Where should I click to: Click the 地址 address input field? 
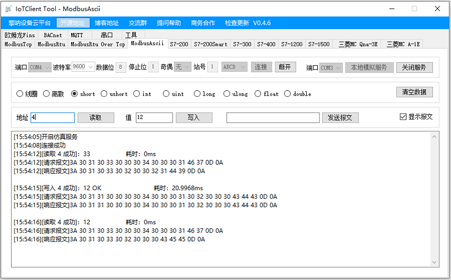pos(53,118)
